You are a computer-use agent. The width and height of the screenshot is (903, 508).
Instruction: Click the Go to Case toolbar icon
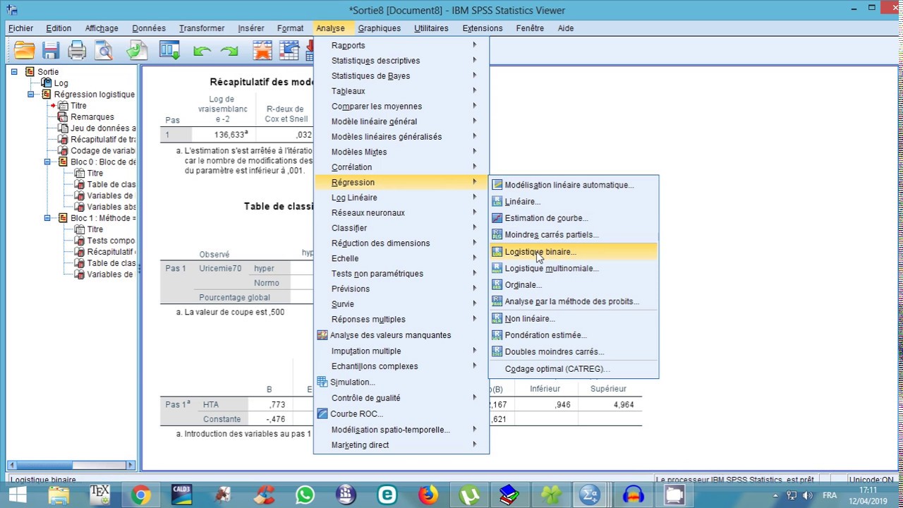coord(289,50)
